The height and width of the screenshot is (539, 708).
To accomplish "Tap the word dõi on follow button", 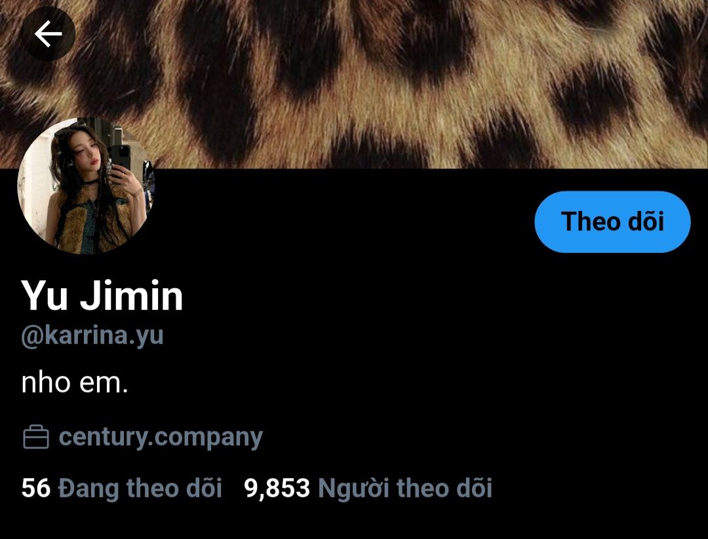I will pyautogui.click(x=646, y=221).
